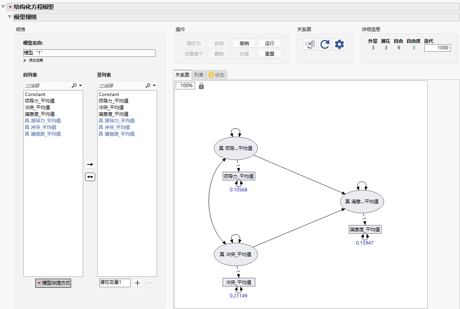This screenshot has width=460, height=309.
Task: Click the 撤销 button
Action: [x=244, y=44]
